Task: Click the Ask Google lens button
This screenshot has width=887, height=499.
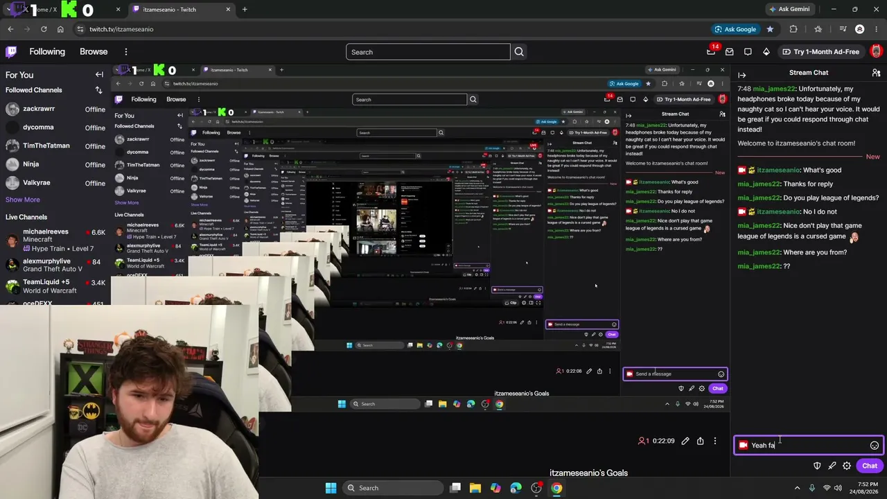Action: coord(735,29)
